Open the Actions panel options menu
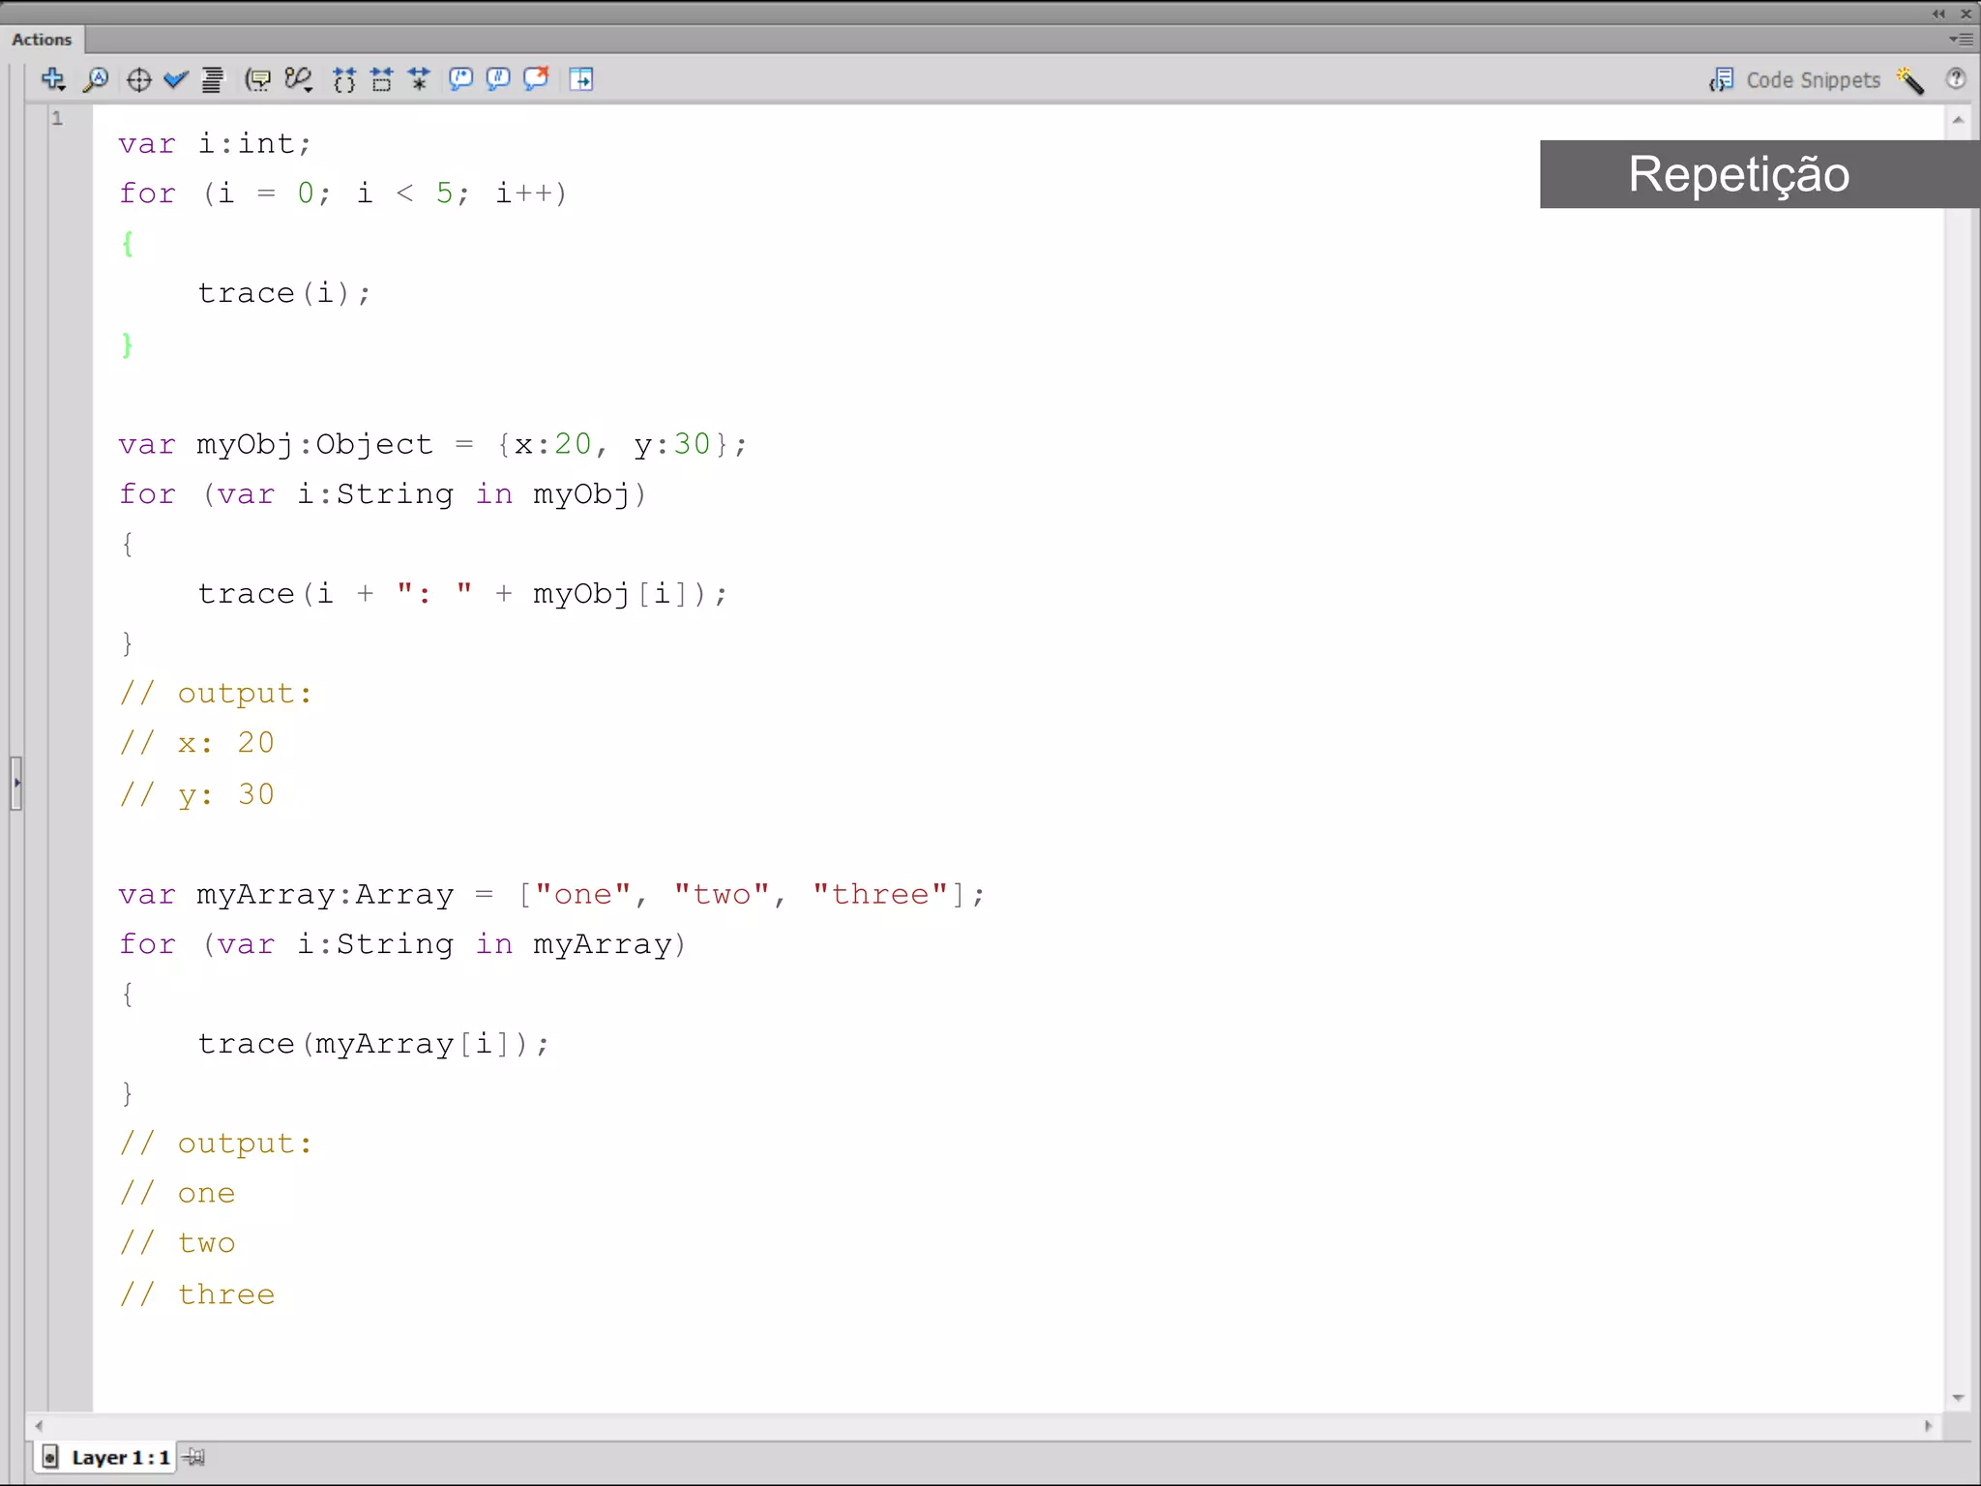This screenshot has width=1981, height=1486. (x=1961, y=40)
